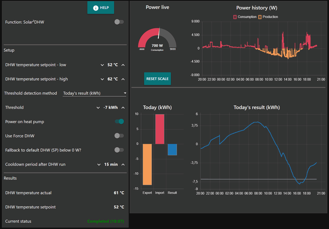Increase DHW temperature setpoint low value

click(x=123, y=65)
